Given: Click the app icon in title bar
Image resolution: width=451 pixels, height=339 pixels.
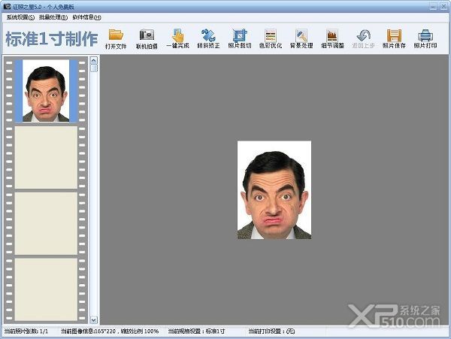Looking at the screenshot, I should tap(8, 6).
